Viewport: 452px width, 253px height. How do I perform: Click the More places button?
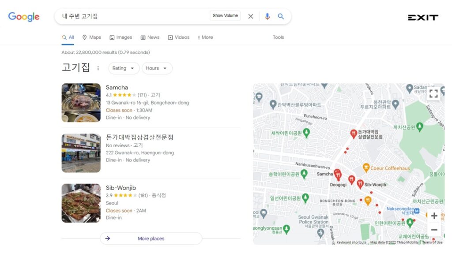coord(151,238)
